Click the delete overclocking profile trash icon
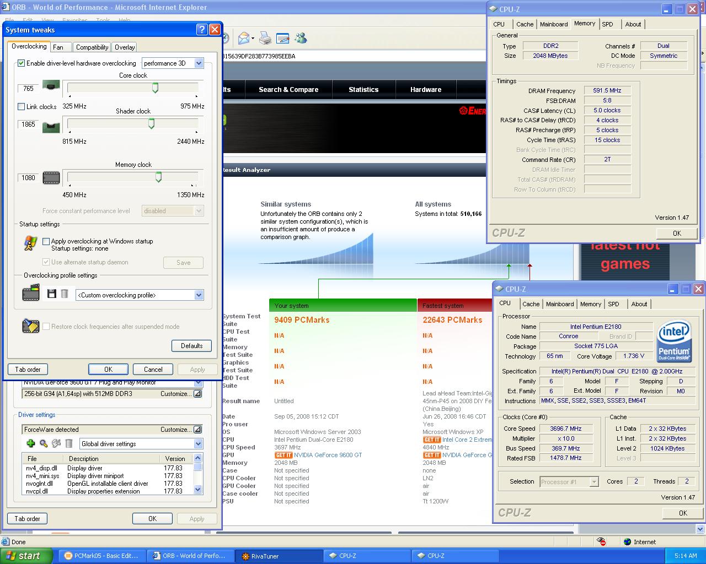This screenshot has height=564, width=706. (65, 294)
